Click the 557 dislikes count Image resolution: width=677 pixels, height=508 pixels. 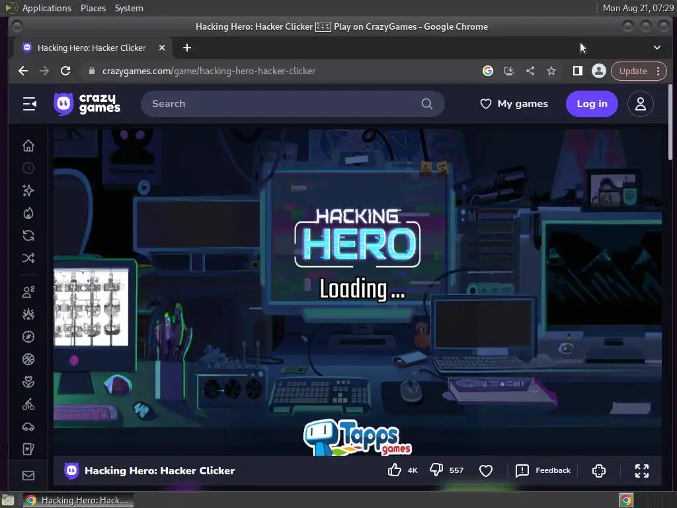[456, 470]
